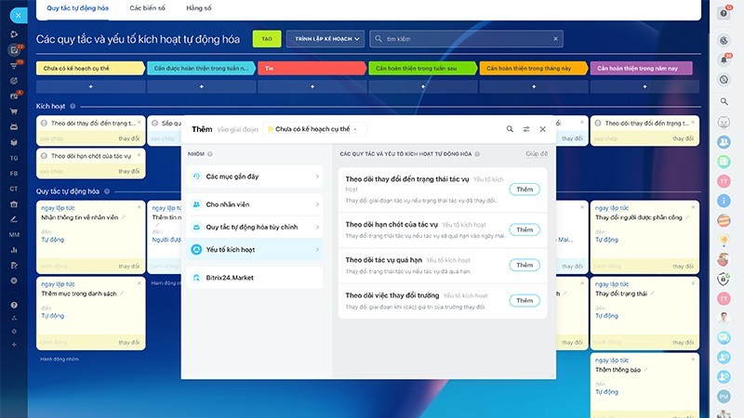Open the shopping cart icon in left sidebar
This screenshot has width=744, height=418.
tap(14, 111)
